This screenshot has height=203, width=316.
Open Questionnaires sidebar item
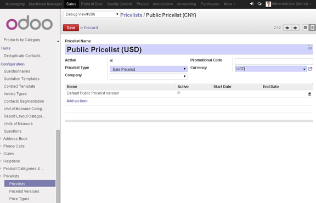[17, 71]
